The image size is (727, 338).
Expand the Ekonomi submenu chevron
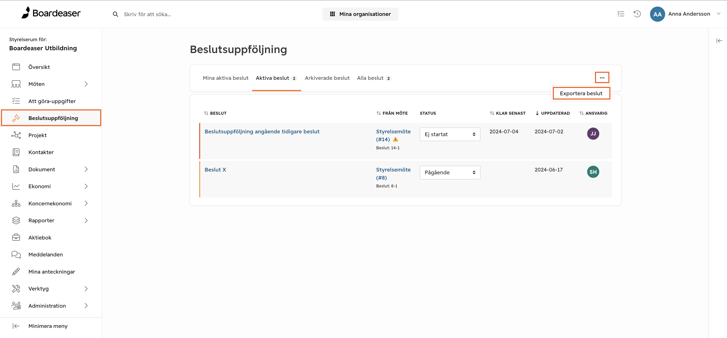[86, 186]
